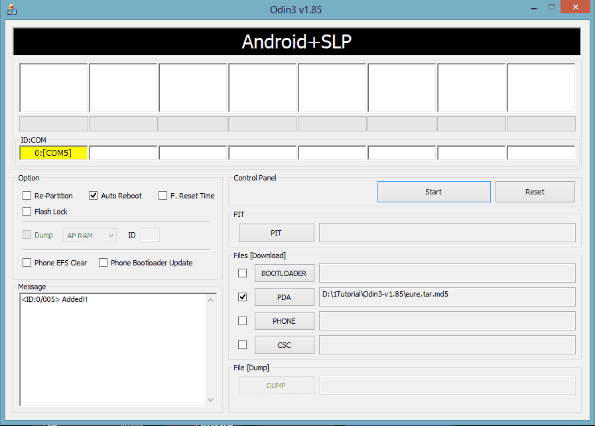Click the ID input box beside Dump
The width and height of the screenshot is (595, 426).
point(150,235)
